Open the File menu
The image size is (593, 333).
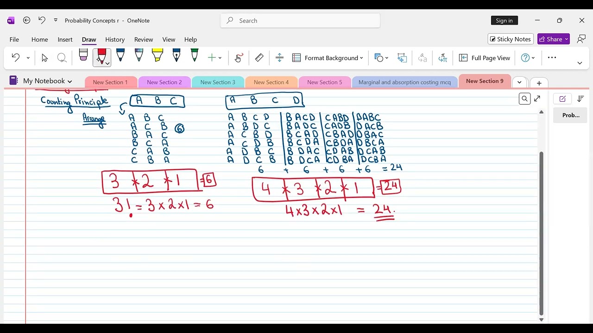14,39
